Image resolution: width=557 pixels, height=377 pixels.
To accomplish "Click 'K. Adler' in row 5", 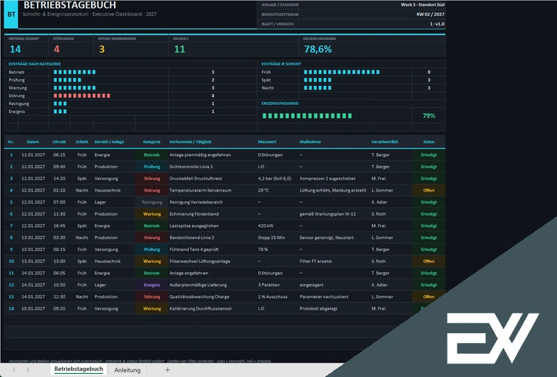I will (x=380, y=202).
